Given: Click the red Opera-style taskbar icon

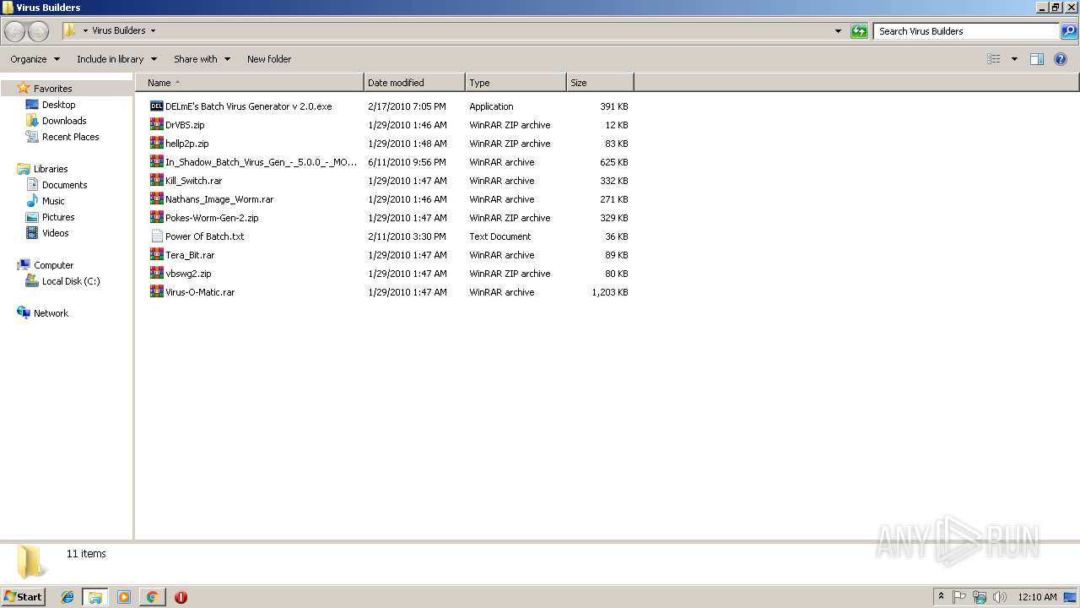Looking at the screenshot, I should (181, 597).
